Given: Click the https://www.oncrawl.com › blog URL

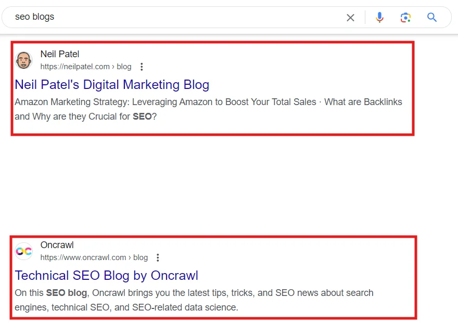Looking at the screenshot, I should pyautogui.click(x=94, y=257).
